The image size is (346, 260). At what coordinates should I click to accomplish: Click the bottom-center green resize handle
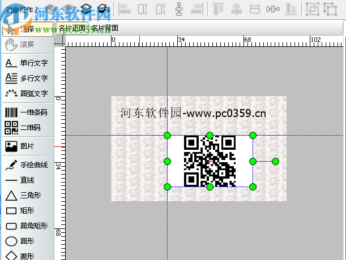210,187
